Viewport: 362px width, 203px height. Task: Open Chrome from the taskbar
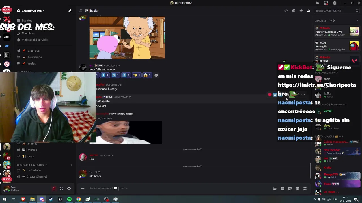79,199
